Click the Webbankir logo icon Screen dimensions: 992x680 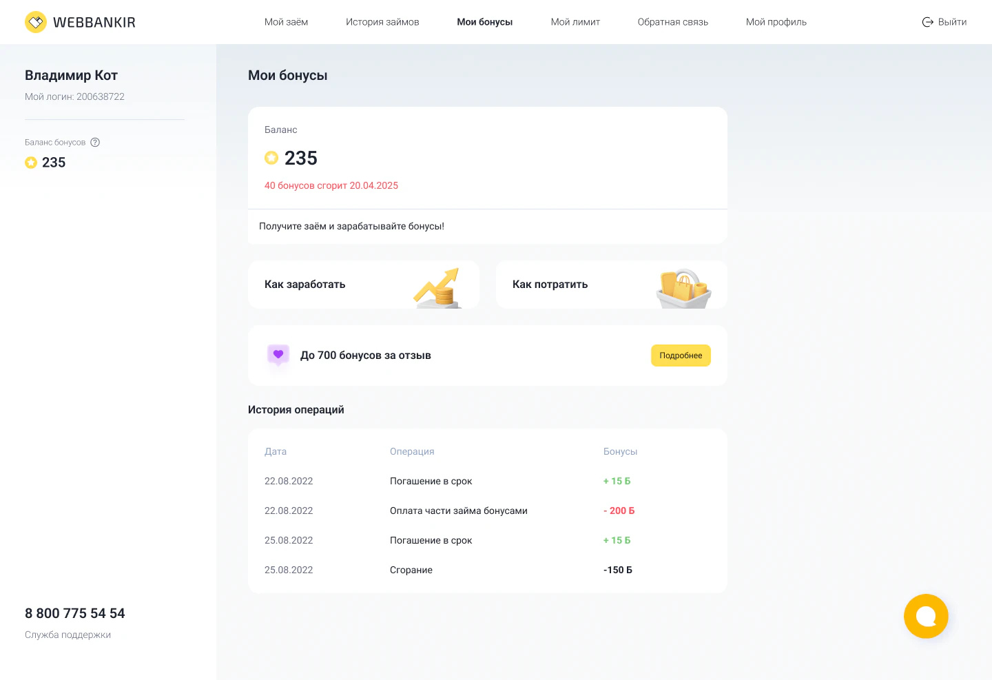click(x=36, y=22)
